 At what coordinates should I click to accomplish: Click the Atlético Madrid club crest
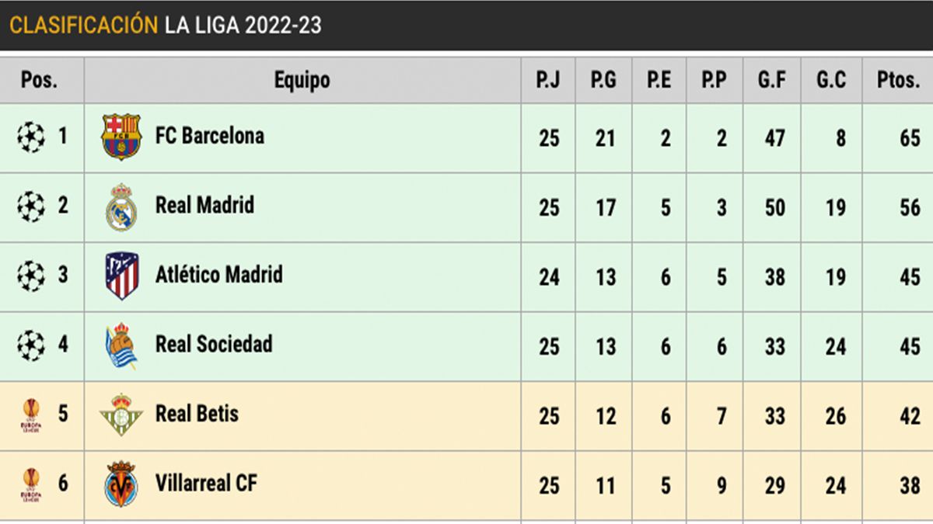(121, 276)
